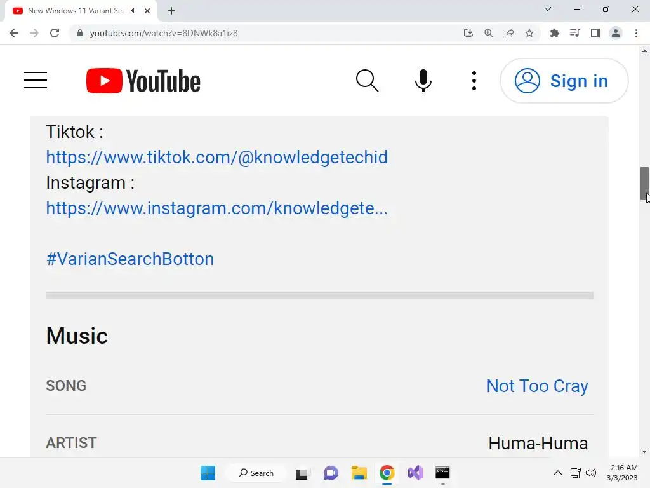The width and height of the screenshot is (650, 488).
Task: Open the Chat app on the taskbar
Action: pos(331,473)
